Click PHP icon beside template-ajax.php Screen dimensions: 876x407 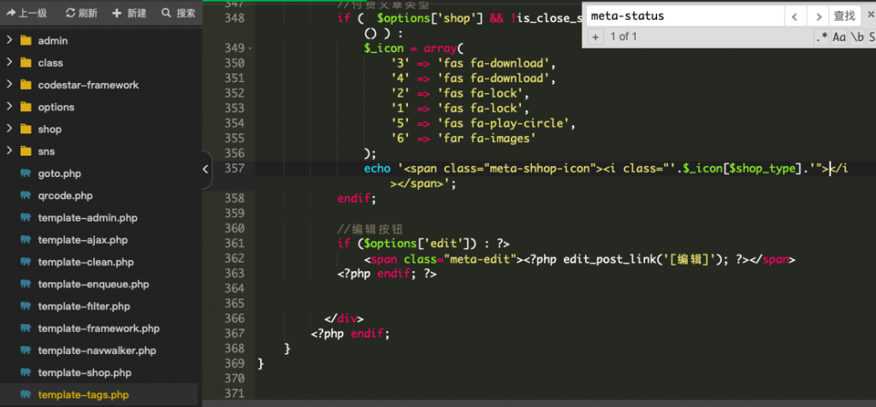point(26,240)
